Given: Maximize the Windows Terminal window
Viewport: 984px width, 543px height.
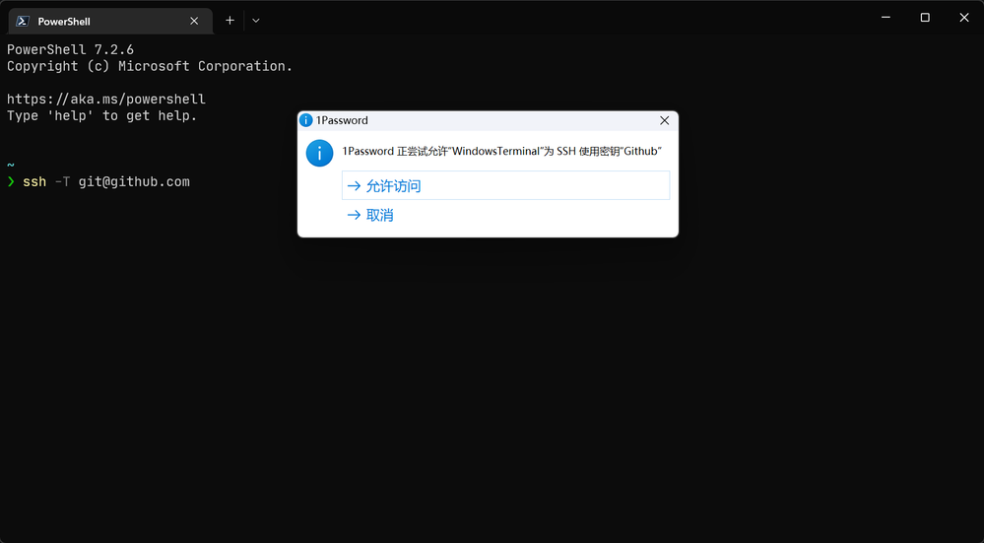Looking at the screenshot, I should (x=925, y=18).
